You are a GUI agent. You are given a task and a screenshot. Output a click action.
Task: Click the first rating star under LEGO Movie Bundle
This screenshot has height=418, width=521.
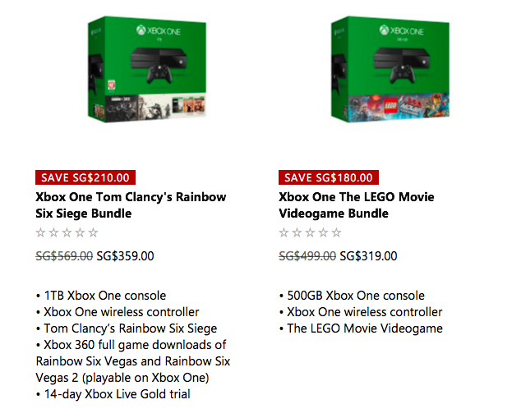click(284, 233)
